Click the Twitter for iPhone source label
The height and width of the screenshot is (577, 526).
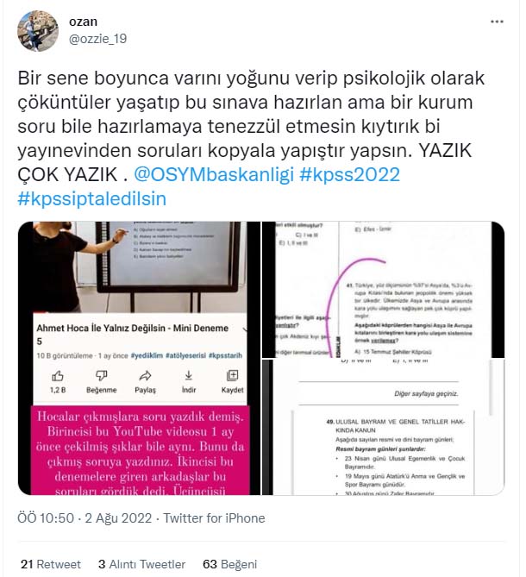(x=214, y=518)
